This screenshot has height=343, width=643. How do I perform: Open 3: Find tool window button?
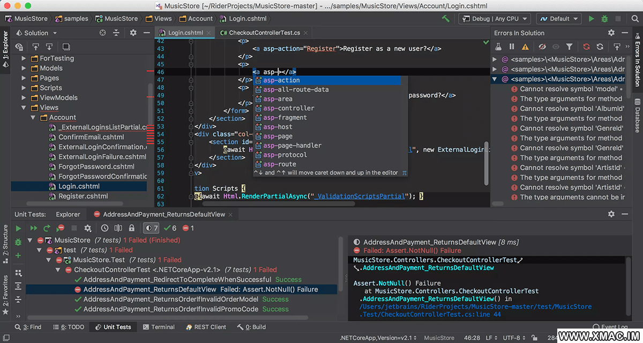coord(29,327)
